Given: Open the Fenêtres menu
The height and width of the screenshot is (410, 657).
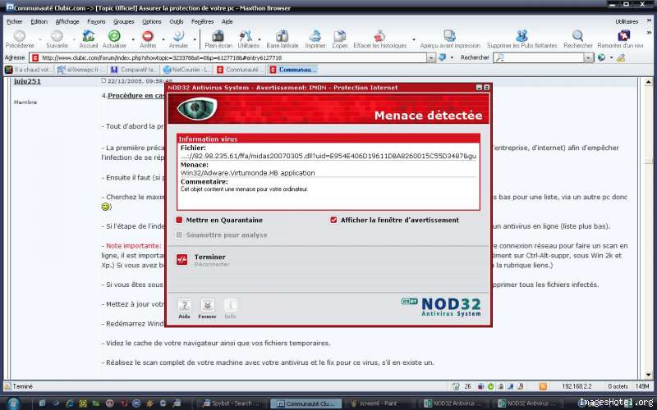Looking at the screenshot, I should pyautogui.click(x=202, y=21).
